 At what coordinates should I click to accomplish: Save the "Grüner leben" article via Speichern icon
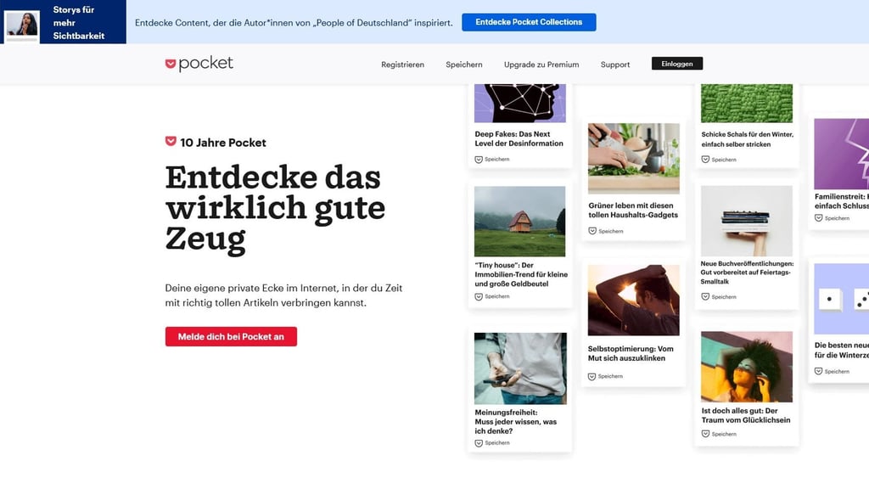pyautogui.click(x=592, y=230)
